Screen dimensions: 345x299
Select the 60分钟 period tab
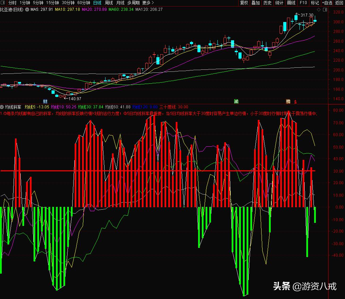(83, 3)
